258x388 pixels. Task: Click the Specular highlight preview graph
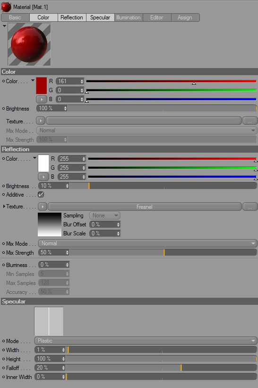49,321
